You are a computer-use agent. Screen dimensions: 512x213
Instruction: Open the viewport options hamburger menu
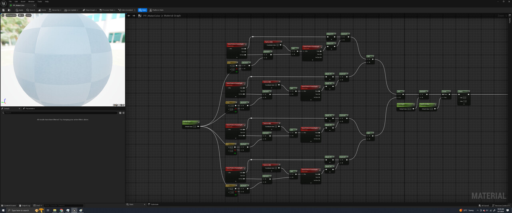[x=3, y=15]
